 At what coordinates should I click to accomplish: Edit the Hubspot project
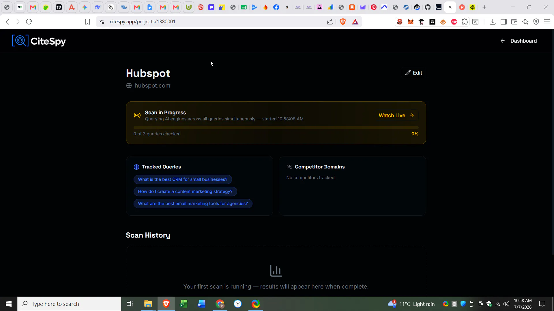coord(413,73)
